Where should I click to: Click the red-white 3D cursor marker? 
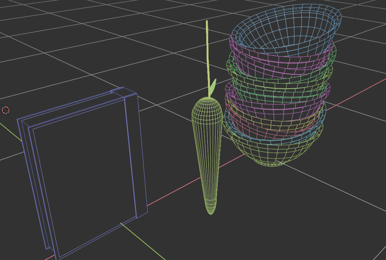click(5, 110)
